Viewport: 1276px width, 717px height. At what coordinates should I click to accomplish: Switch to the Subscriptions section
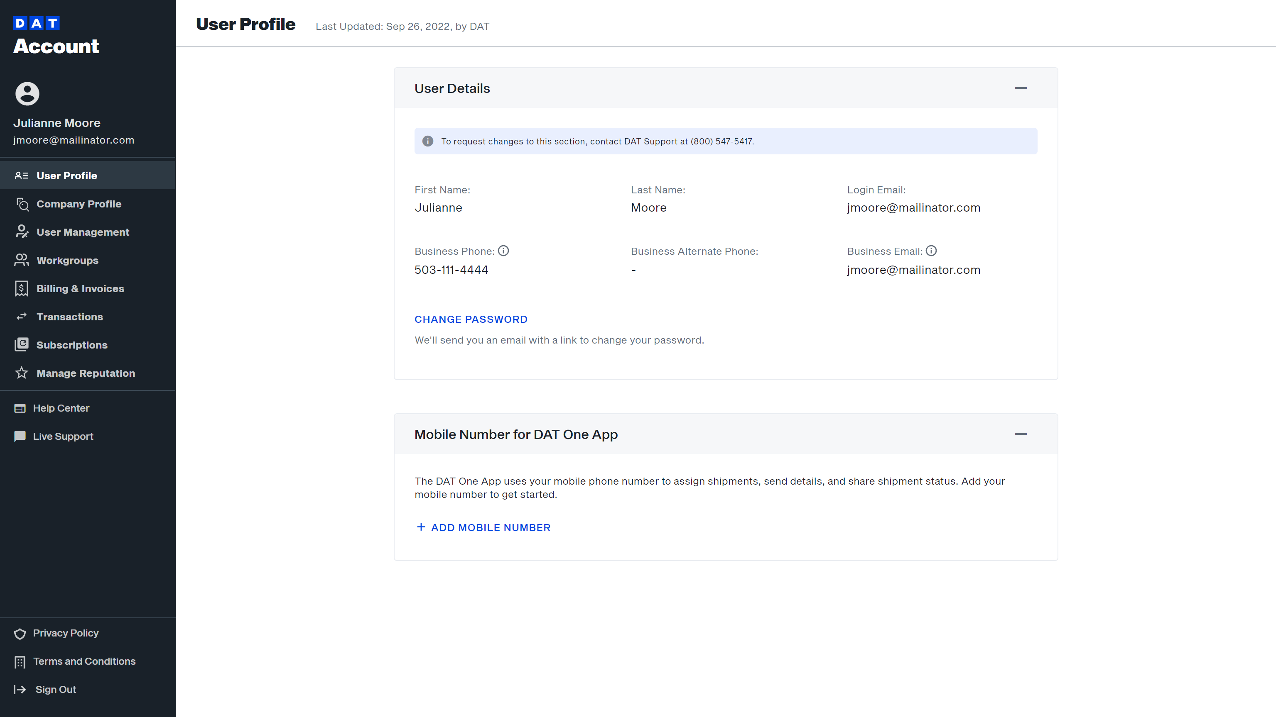[72, 344]
